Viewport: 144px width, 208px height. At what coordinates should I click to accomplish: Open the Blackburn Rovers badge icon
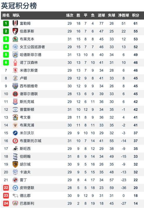15,39
